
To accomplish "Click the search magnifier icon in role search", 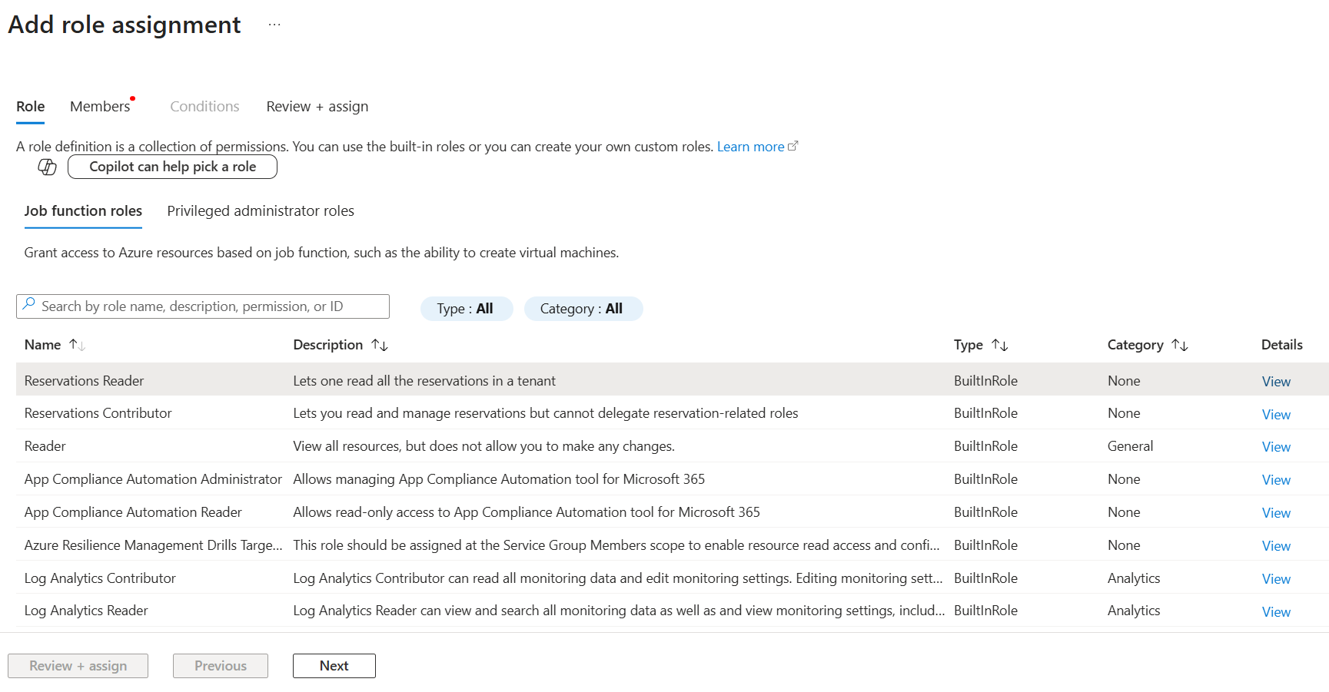I will click(28, 305).
